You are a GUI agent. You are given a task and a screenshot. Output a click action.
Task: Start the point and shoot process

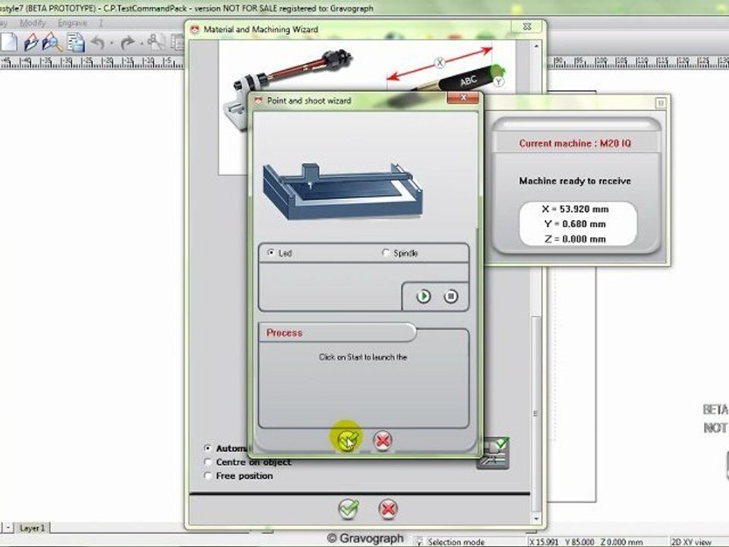(423, 296)
